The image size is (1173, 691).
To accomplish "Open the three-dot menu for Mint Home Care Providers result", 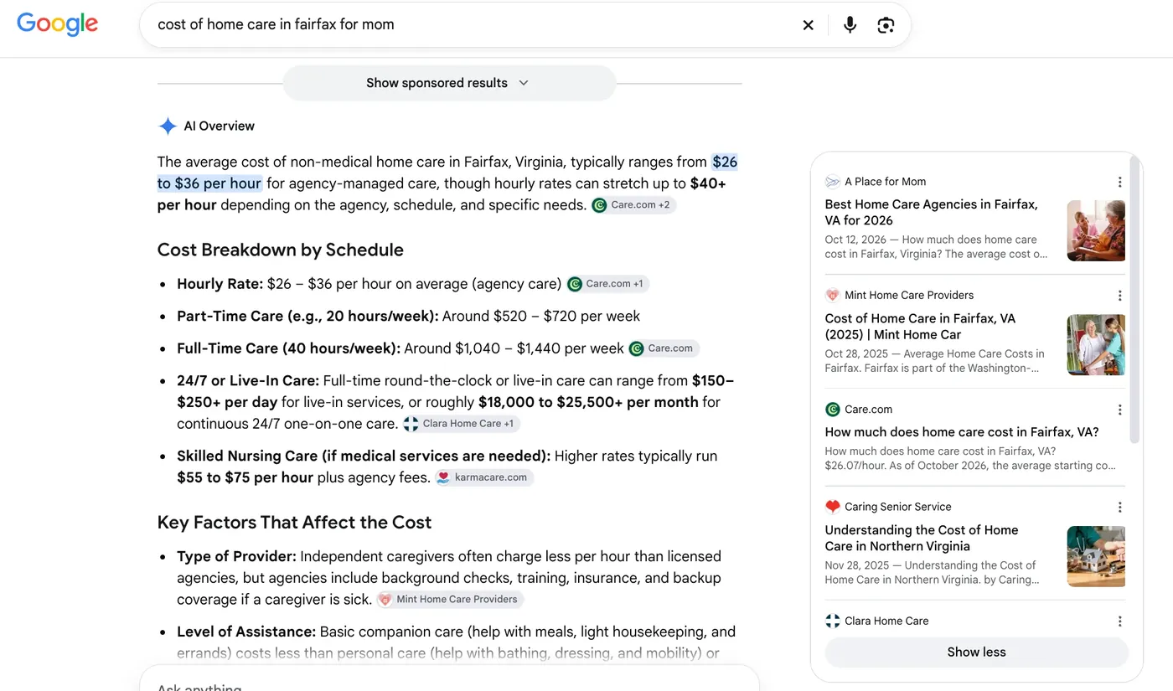I will click(x=1119, y=296).
